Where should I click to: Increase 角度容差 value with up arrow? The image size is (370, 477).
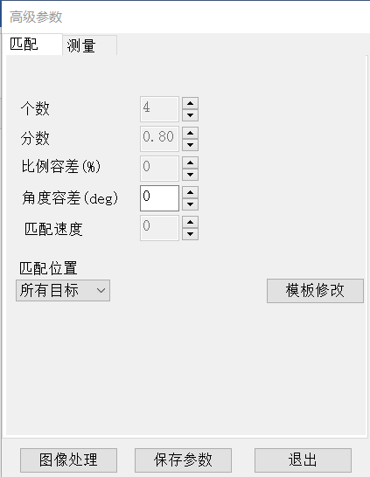191,192
